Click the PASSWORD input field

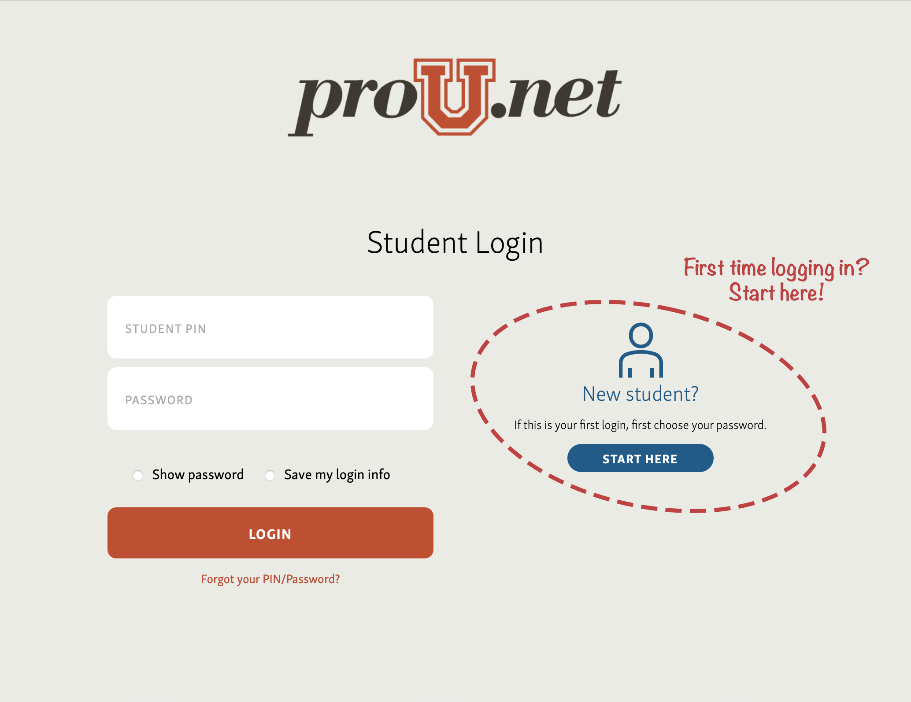pyautogui.click(x=270, y=400)
